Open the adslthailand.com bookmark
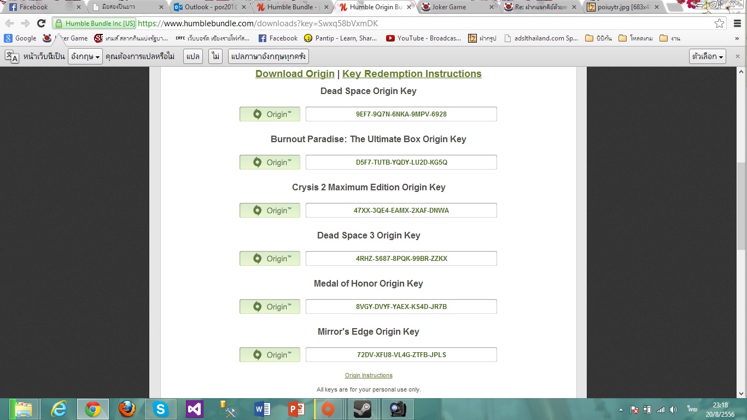The height and width of the screenshot is (420, 747). pyautogui.click(x=541, y=38)
